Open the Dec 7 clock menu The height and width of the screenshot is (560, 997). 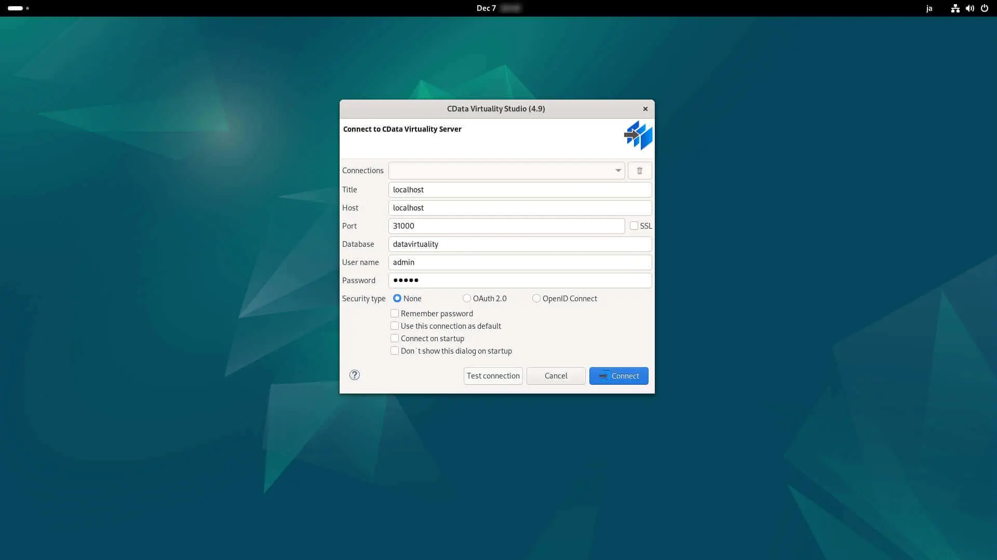coord(487,8)
